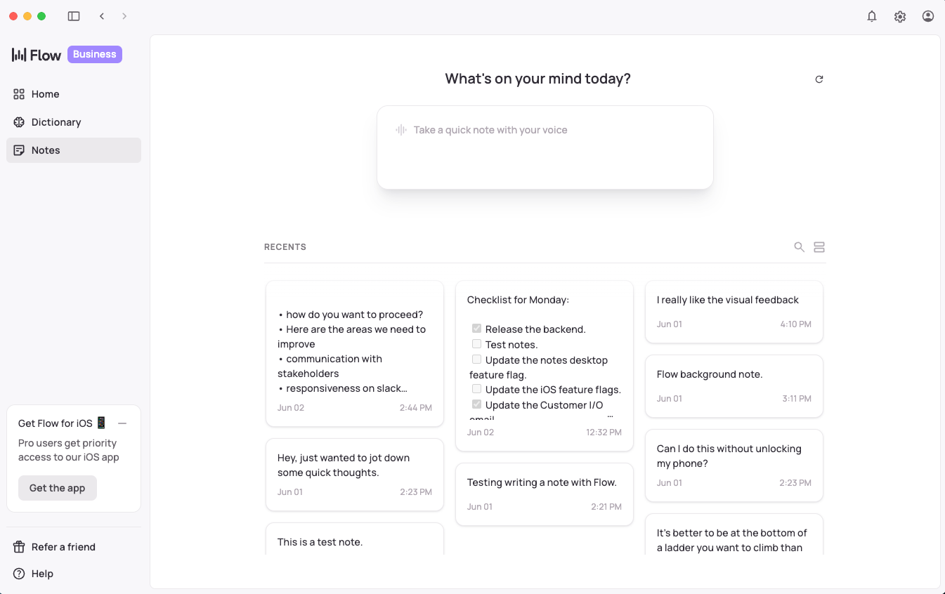Check 'Update the iOS feature flags'
Image resolution: width=945 pixels, height=594 pixels.
pos(476,389)
